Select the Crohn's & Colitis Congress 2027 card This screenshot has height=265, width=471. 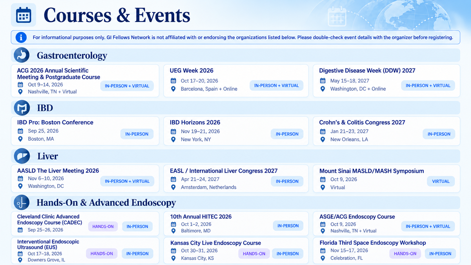coord(386,131)
